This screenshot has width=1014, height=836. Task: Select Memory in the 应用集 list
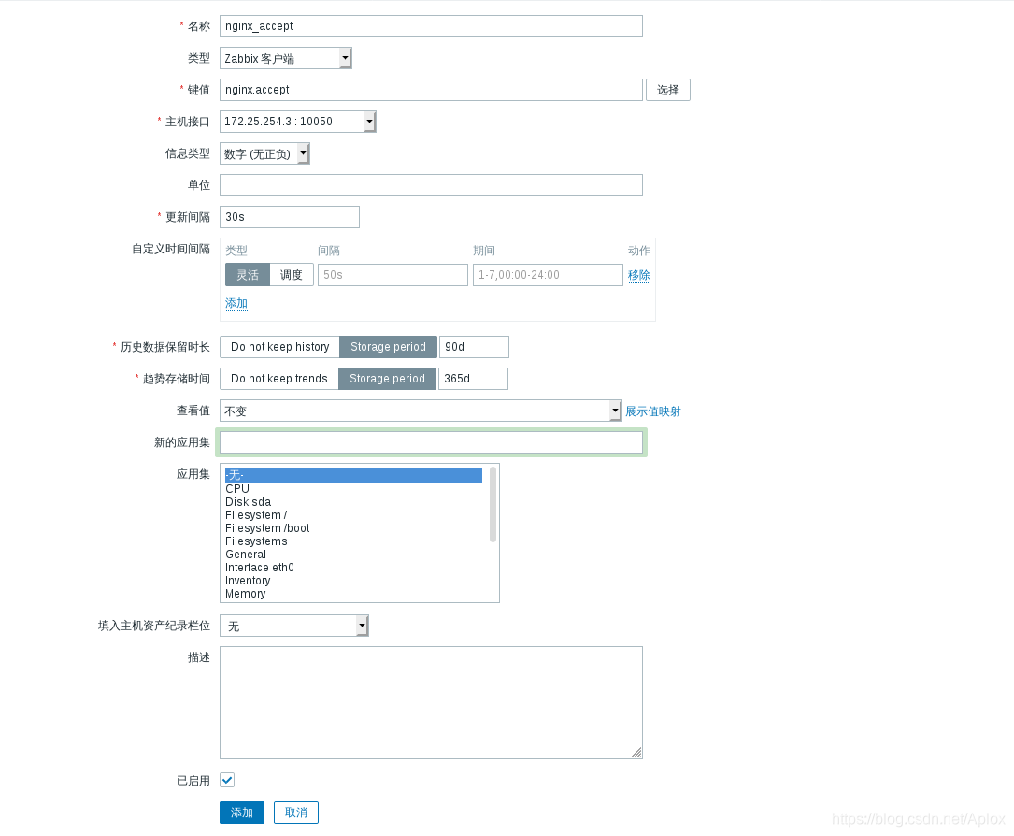coord(353,594)
